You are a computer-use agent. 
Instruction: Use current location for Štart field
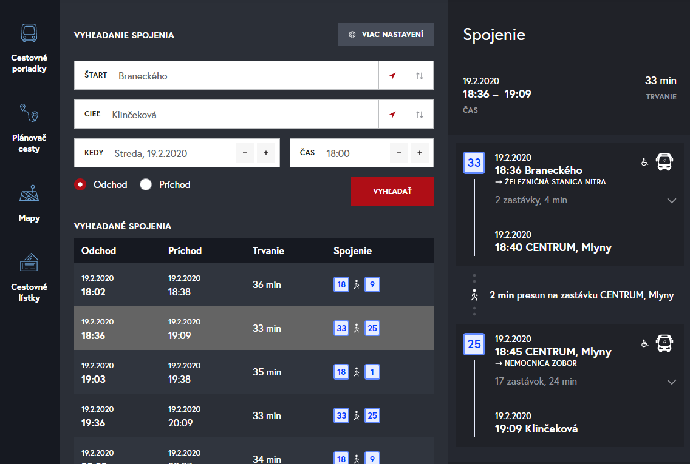pyautogui.click(x=392, y=76)
